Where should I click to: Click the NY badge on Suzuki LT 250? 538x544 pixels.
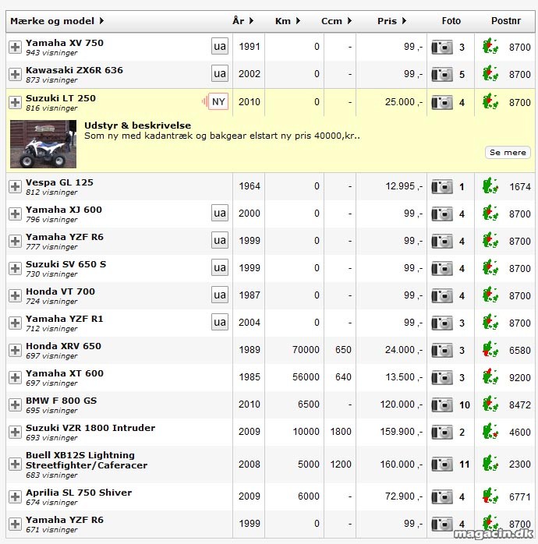[218, 101]
